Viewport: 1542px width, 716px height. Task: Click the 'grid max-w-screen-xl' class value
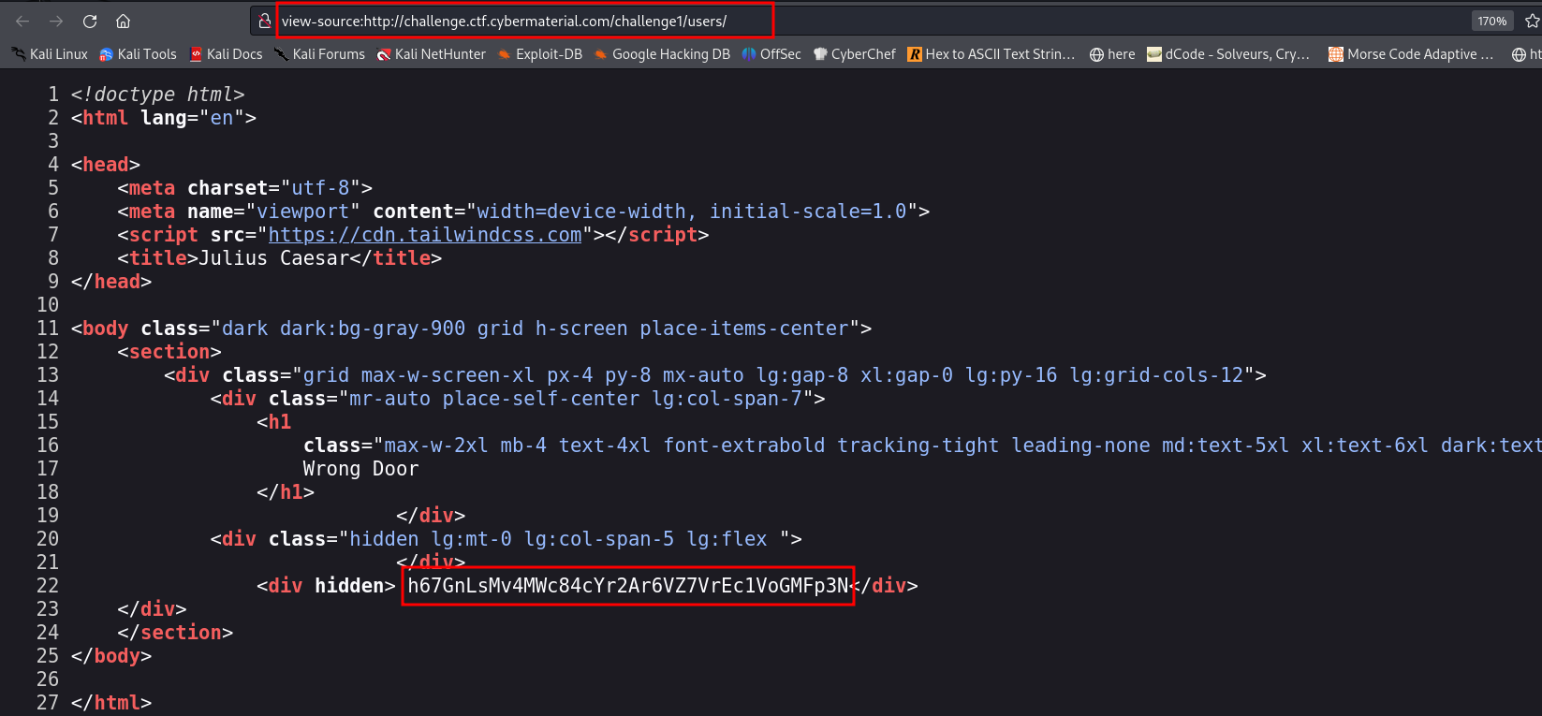(x=773, y=375)
